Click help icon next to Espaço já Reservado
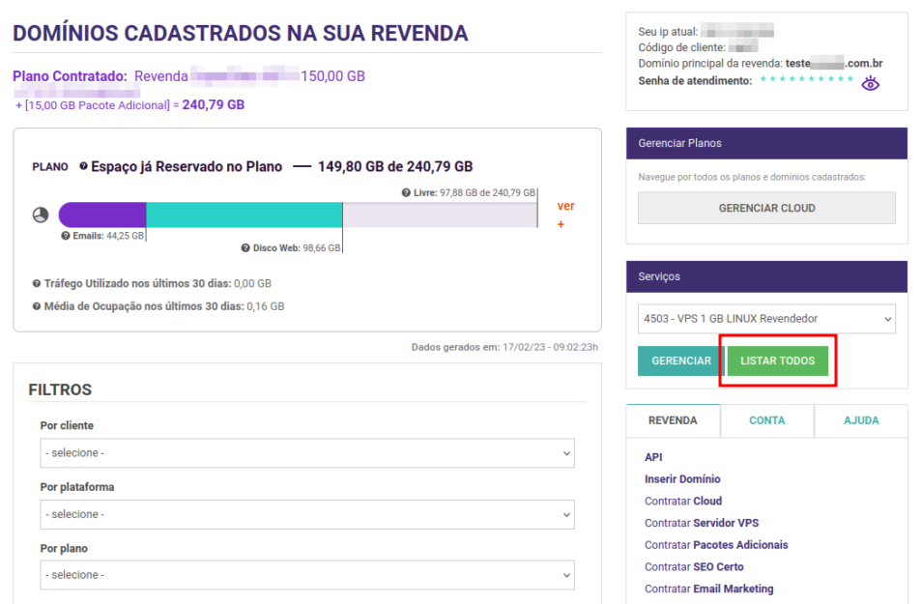This screenshot has height=604, width=922. tap(83, 166)
